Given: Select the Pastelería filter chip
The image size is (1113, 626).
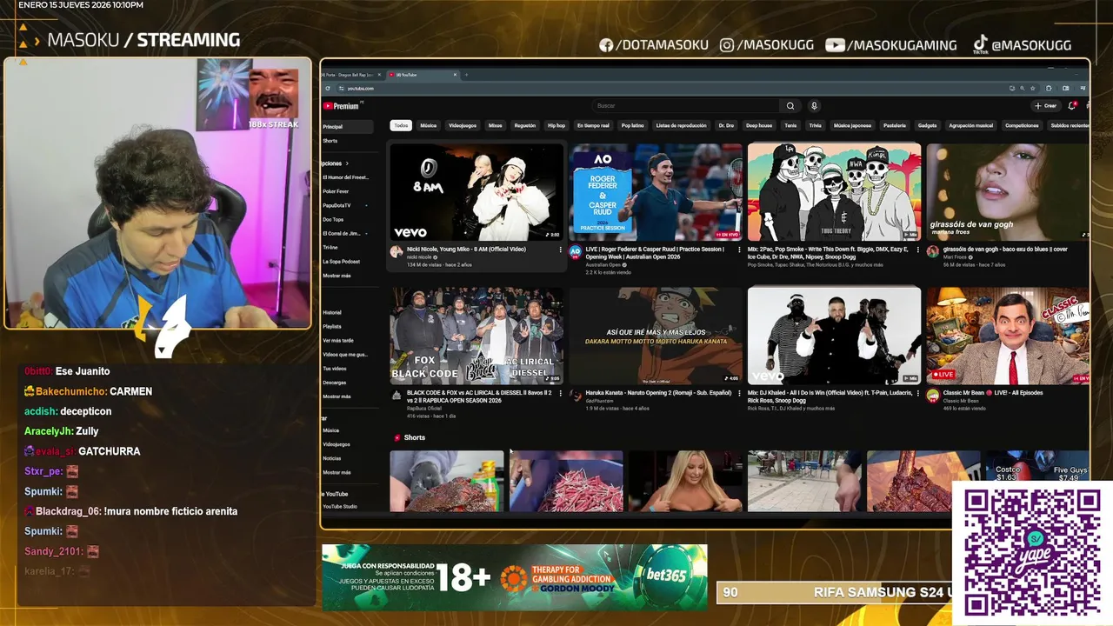Looking at the screenshot, I should coord(895,125).
